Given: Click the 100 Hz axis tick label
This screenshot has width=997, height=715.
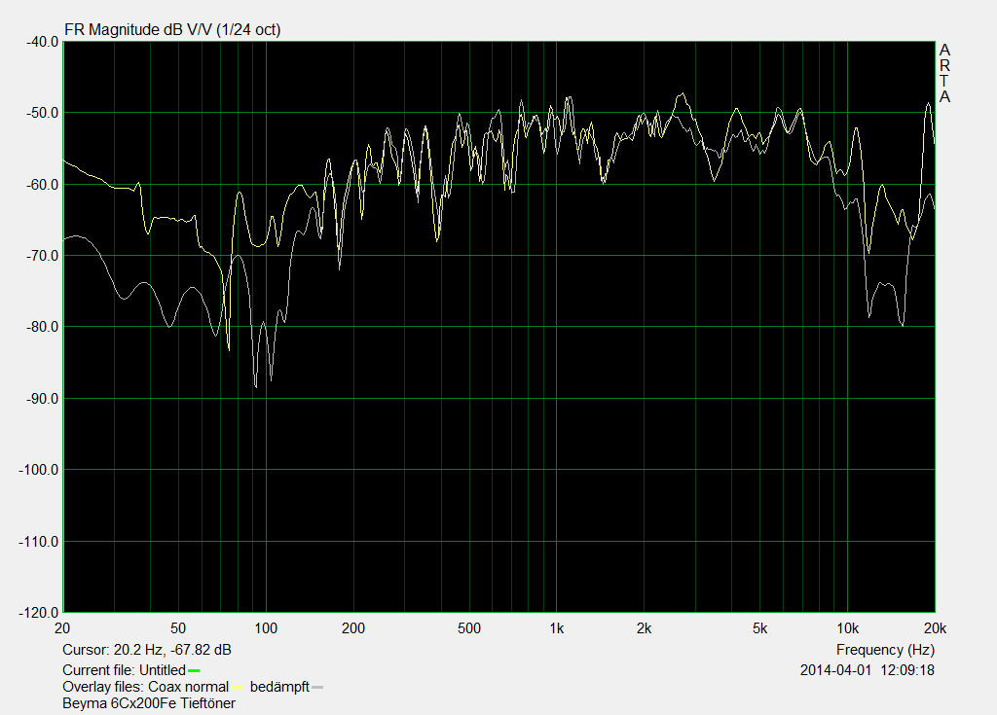Looking at the screenshot, I should point(266,627).
